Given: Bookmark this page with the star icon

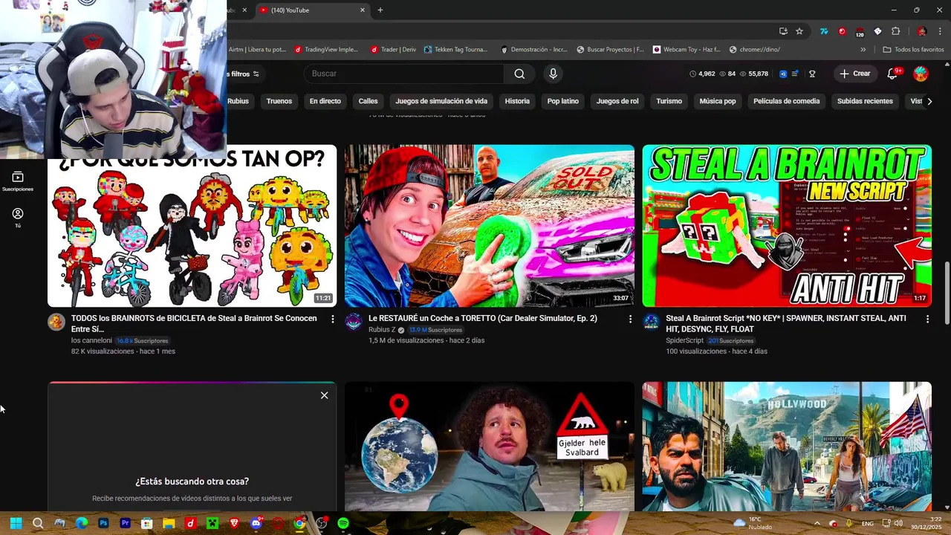Looking at the screenshot, I should point(799,31).
